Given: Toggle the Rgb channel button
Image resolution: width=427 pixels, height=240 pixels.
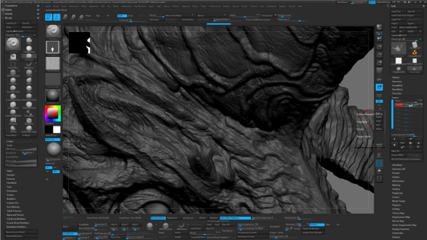Looking at the screenshot, I should tap(98, 16).
